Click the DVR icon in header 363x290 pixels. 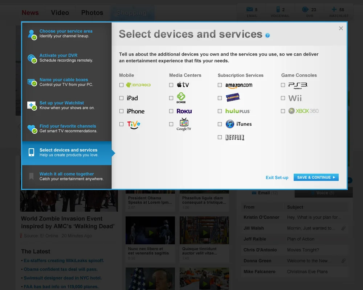click(x=305, y=9)
